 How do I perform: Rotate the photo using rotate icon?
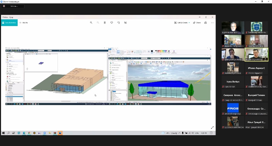tap(118, 23)
